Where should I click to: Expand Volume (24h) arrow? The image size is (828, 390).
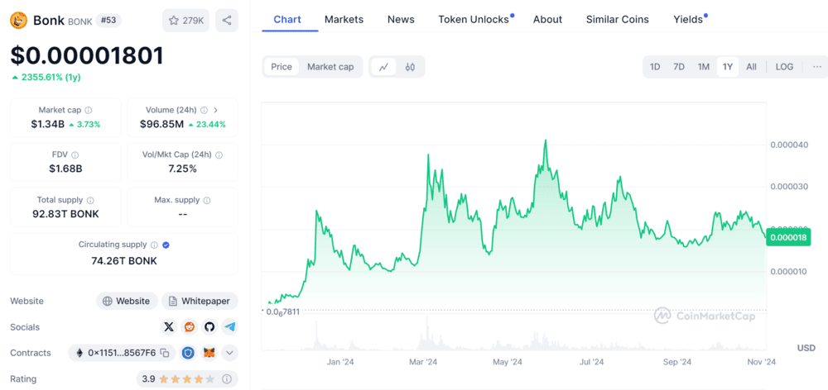(216, 110)
